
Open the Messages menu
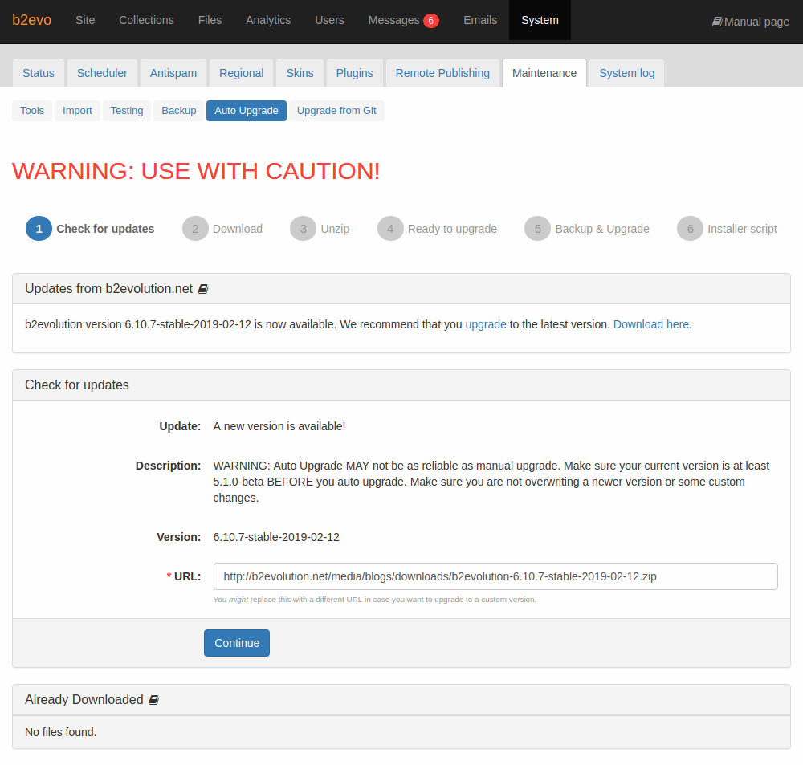pyautogui.click(x=393, y=20)
